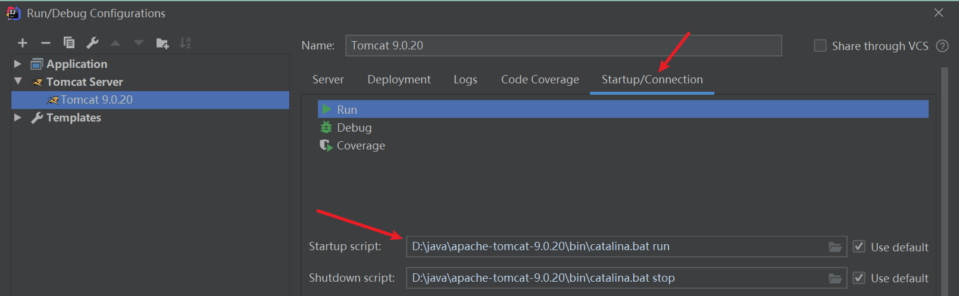Image resolution: width=959 pixels, height=296 pixels.
Task: Move configuration down with arrow icon
Action: [x=139, y=43]
